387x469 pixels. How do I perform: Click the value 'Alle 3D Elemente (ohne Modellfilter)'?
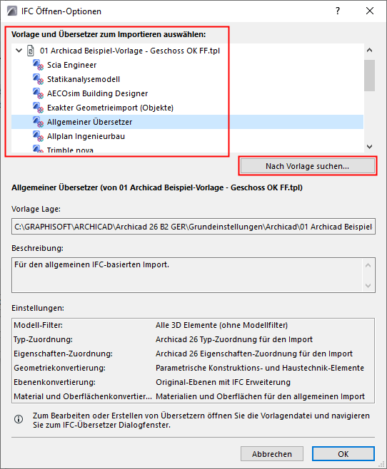[221, 325]
